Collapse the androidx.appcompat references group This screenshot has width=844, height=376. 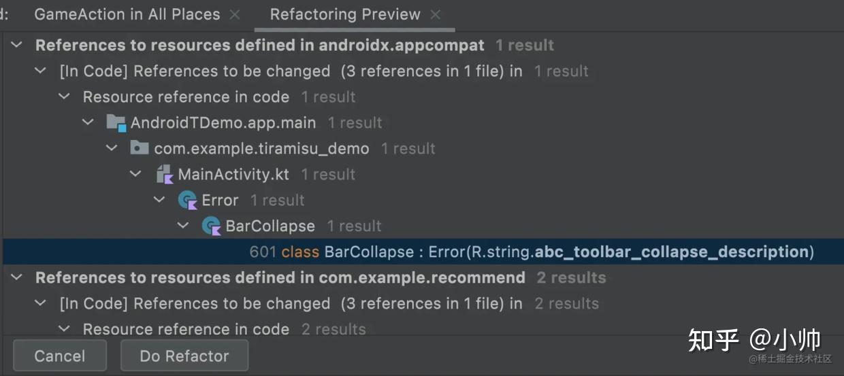(x=18, y=46)
